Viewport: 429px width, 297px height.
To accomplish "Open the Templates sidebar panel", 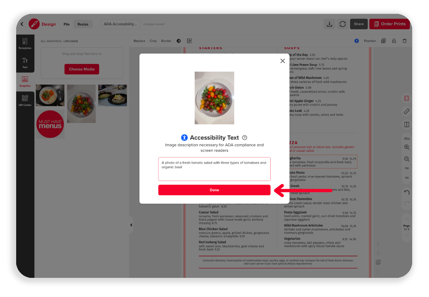I will click(x=25, y=44).
